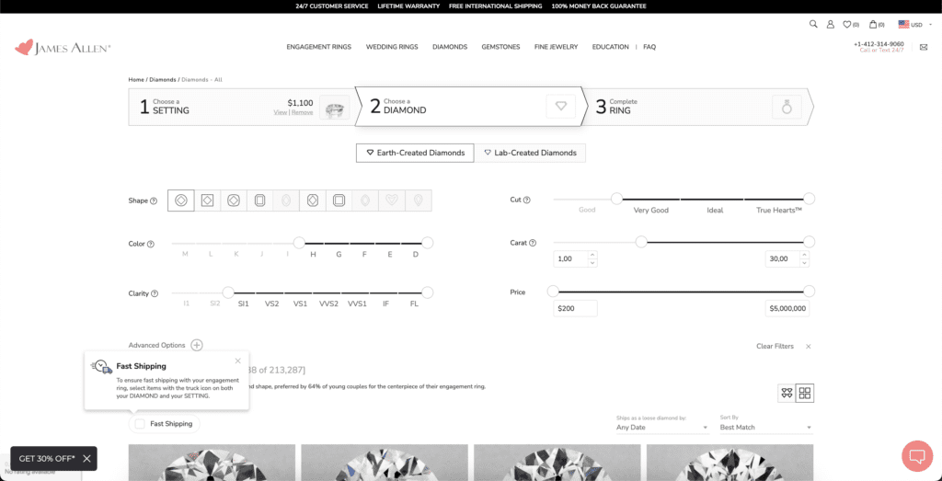942x481 pixels.
Task: Click the Clear Filters text link
Action: [x=775, y=347]
